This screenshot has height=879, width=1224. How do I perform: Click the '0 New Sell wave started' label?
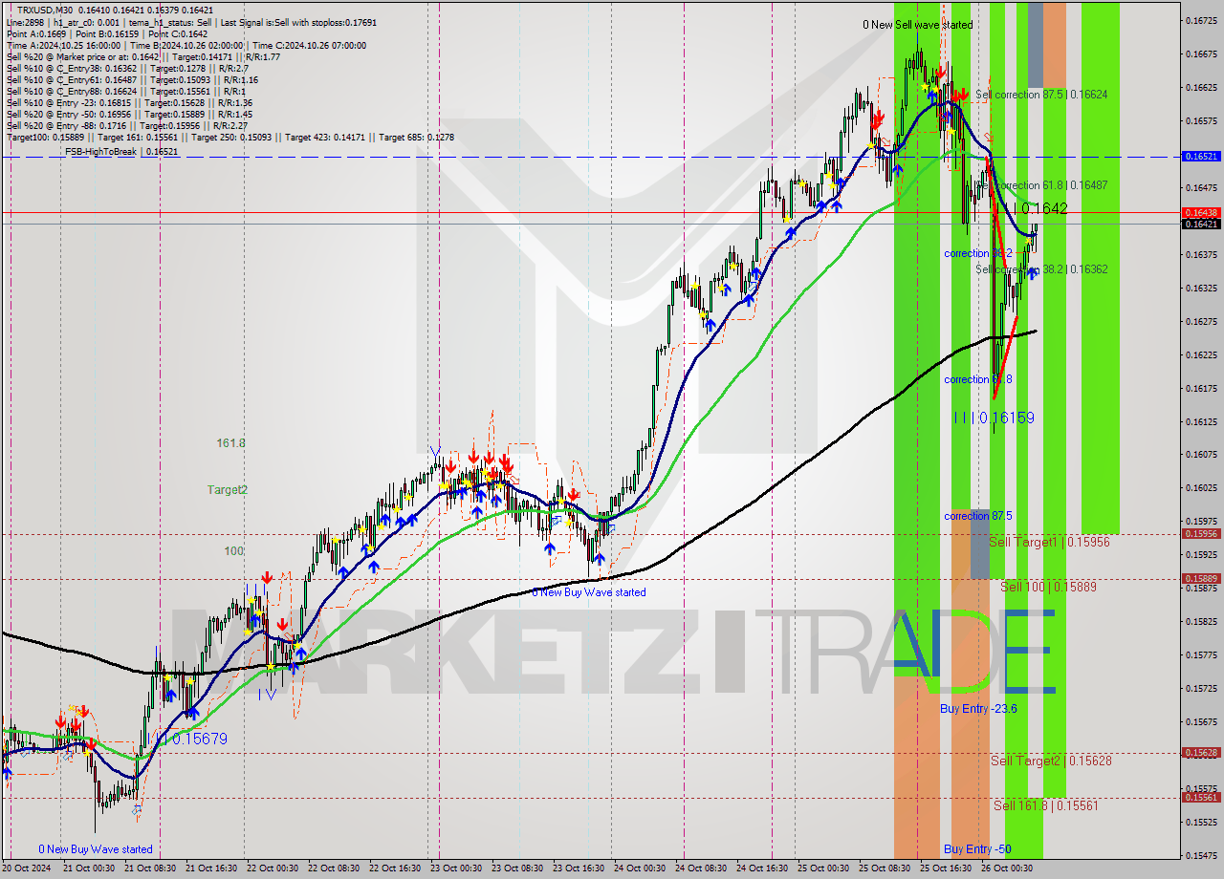[x=918, y=25]
